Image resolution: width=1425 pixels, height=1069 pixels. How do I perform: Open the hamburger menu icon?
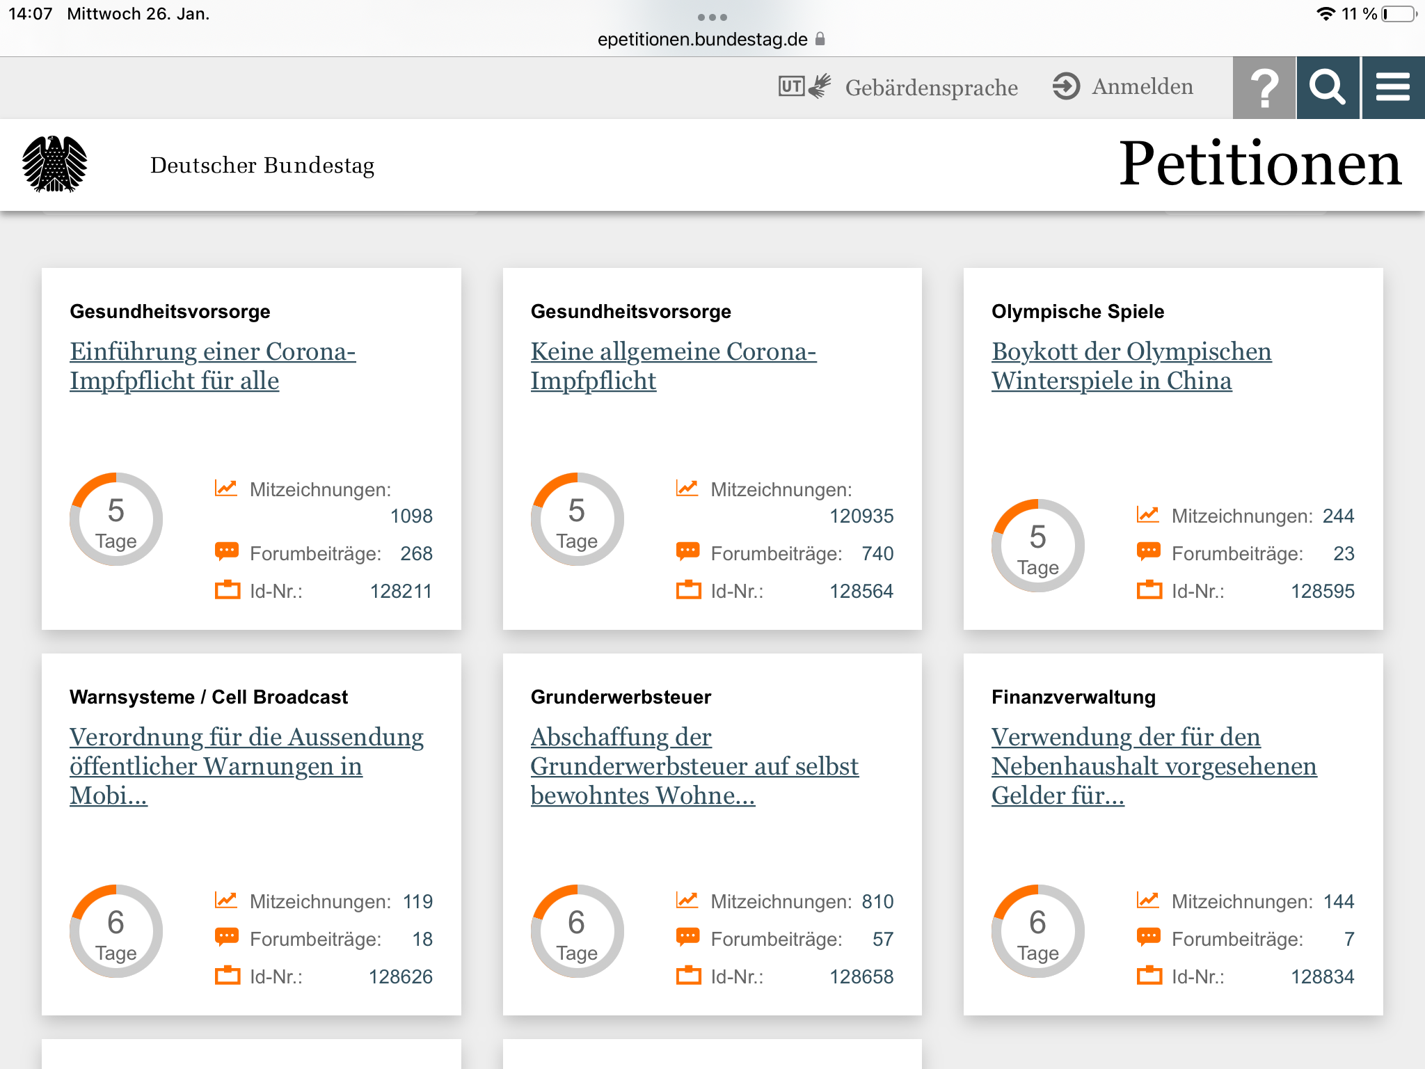1393,88
